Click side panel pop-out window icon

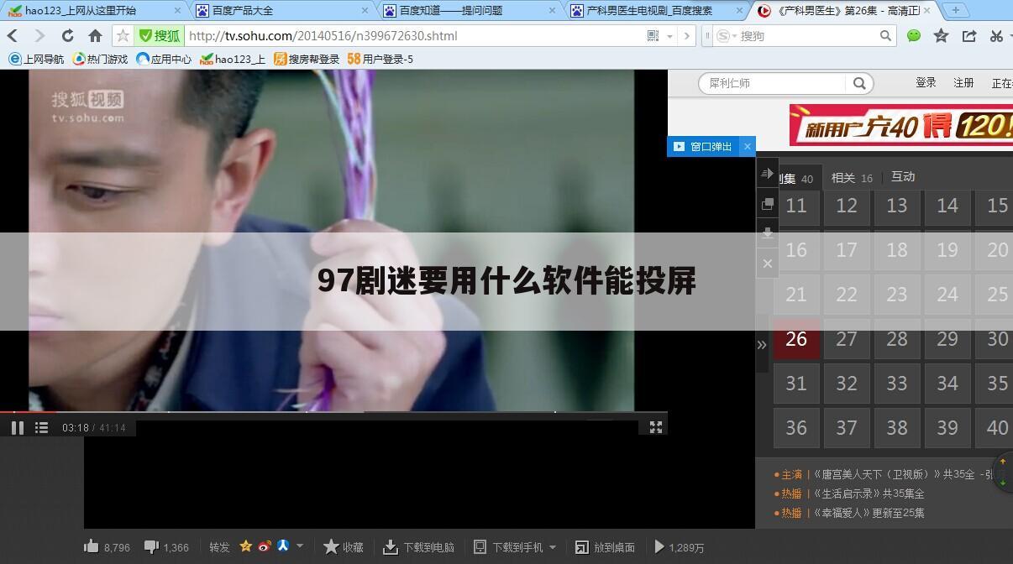[767, 204]
